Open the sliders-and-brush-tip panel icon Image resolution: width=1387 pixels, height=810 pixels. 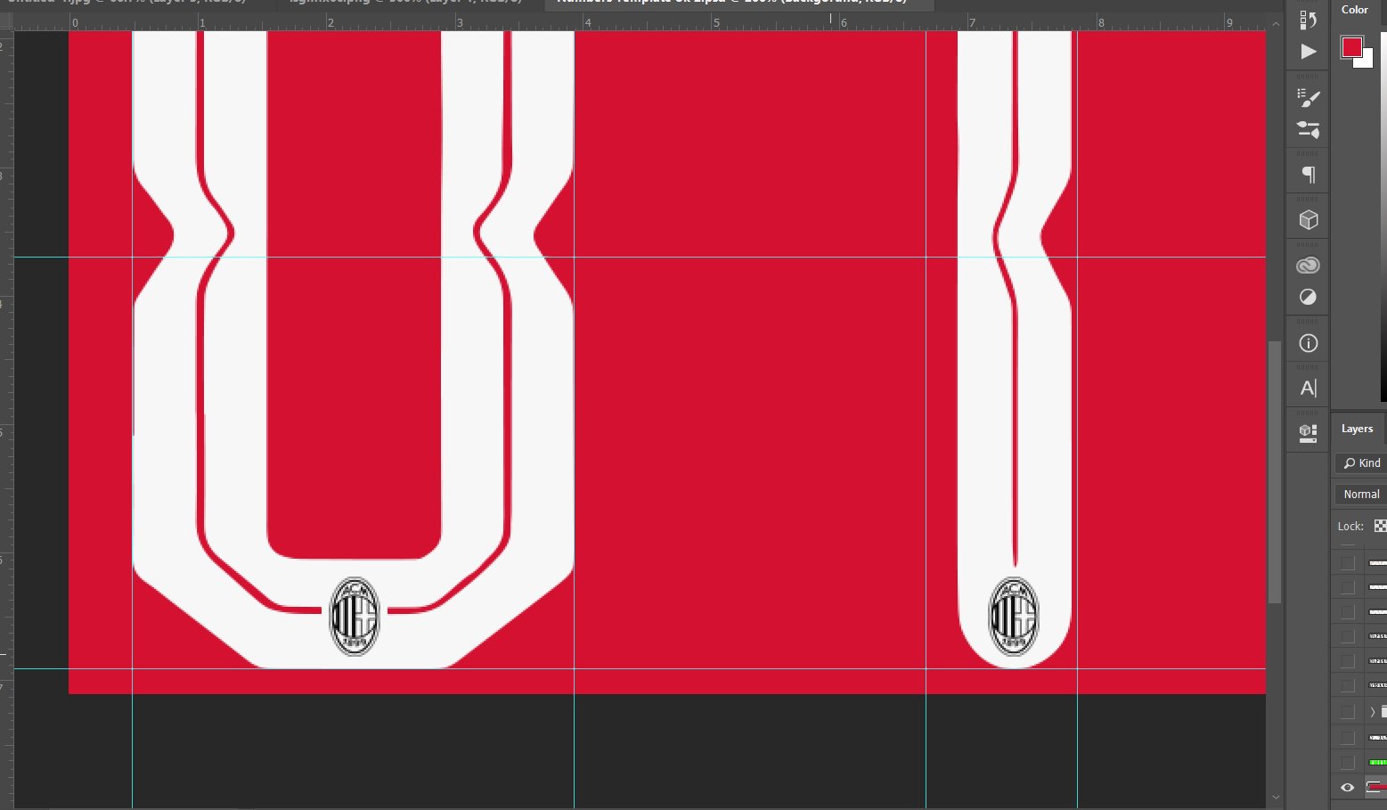point(1308,130)
